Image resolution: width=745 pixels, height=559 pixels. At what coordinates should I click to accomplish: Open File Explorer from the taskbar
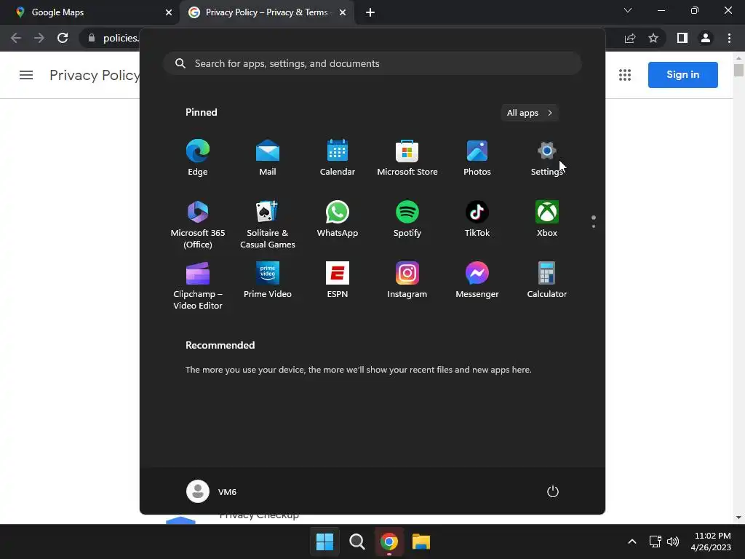pyautogui.click(x=421, y=542)
